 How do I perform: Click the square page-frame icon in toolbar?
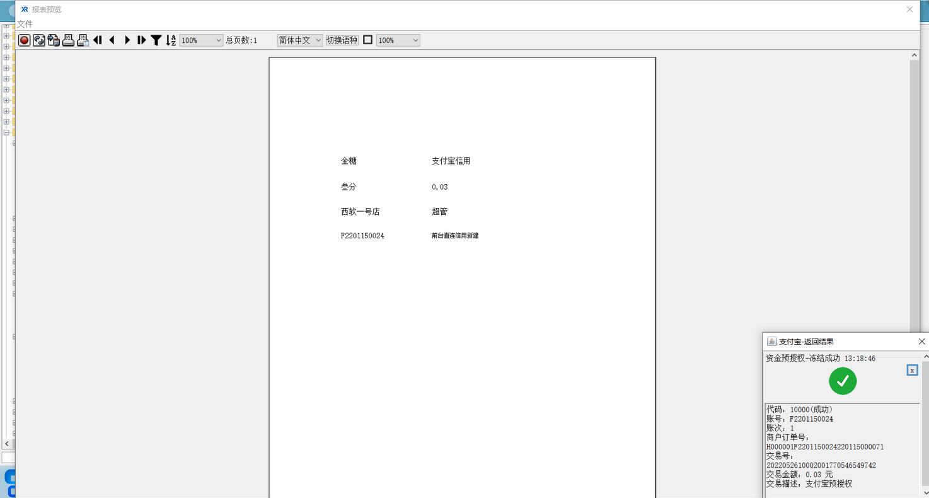tap(368, 40)
